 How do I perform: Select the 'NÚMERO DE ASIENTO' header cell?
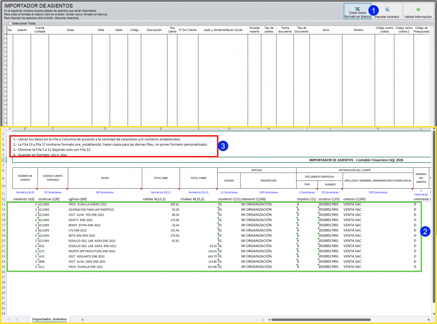point(25,178)
